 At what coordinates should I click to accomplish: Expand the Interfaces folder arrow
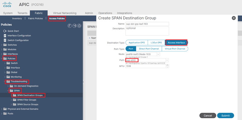[2, 54]
